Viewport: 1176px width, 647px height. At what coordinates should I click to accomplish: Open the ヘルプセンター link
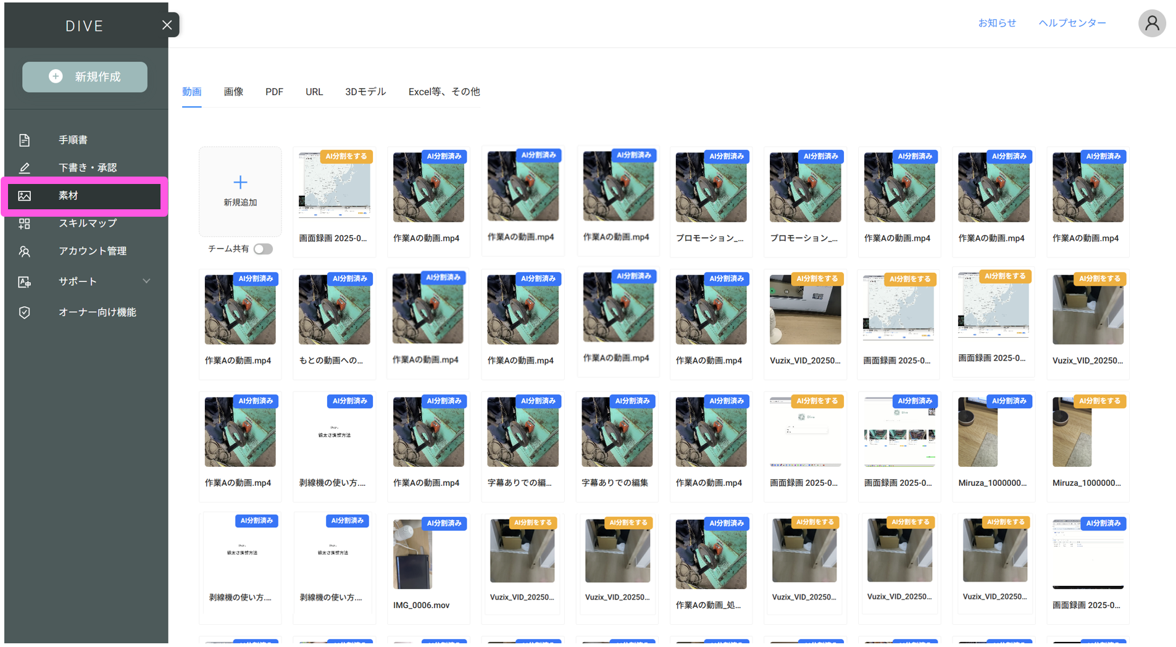pos(1072,23)
